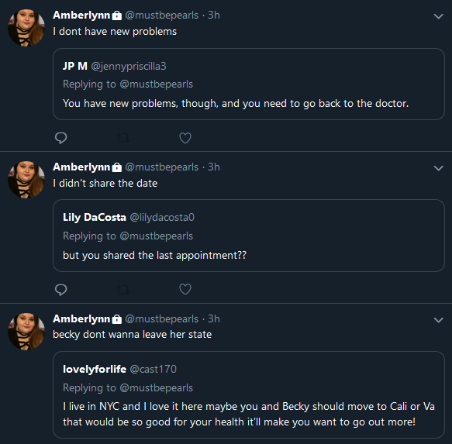
Task: Click reply icon under 'I dont have new problems' tweet
Action: pos(60,138)
